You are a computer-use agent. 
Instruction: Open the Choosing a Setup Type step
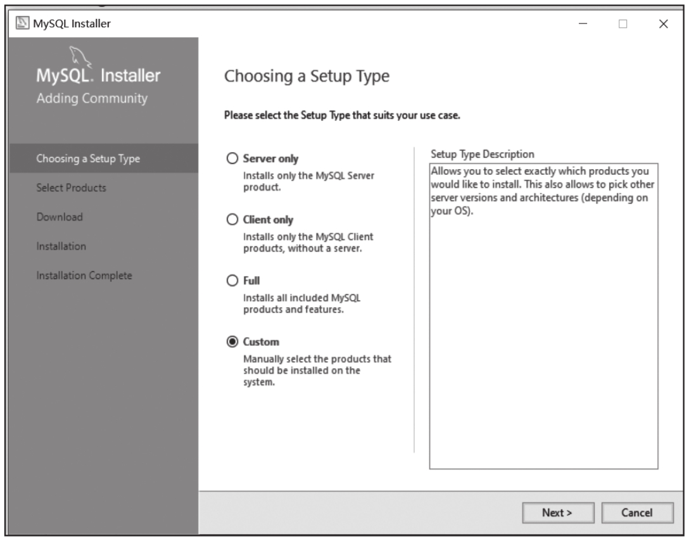[x=104, y=158]
